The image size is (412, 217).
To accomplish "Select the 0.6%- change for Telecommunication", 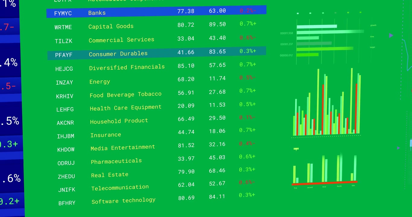I will [247, 182].
